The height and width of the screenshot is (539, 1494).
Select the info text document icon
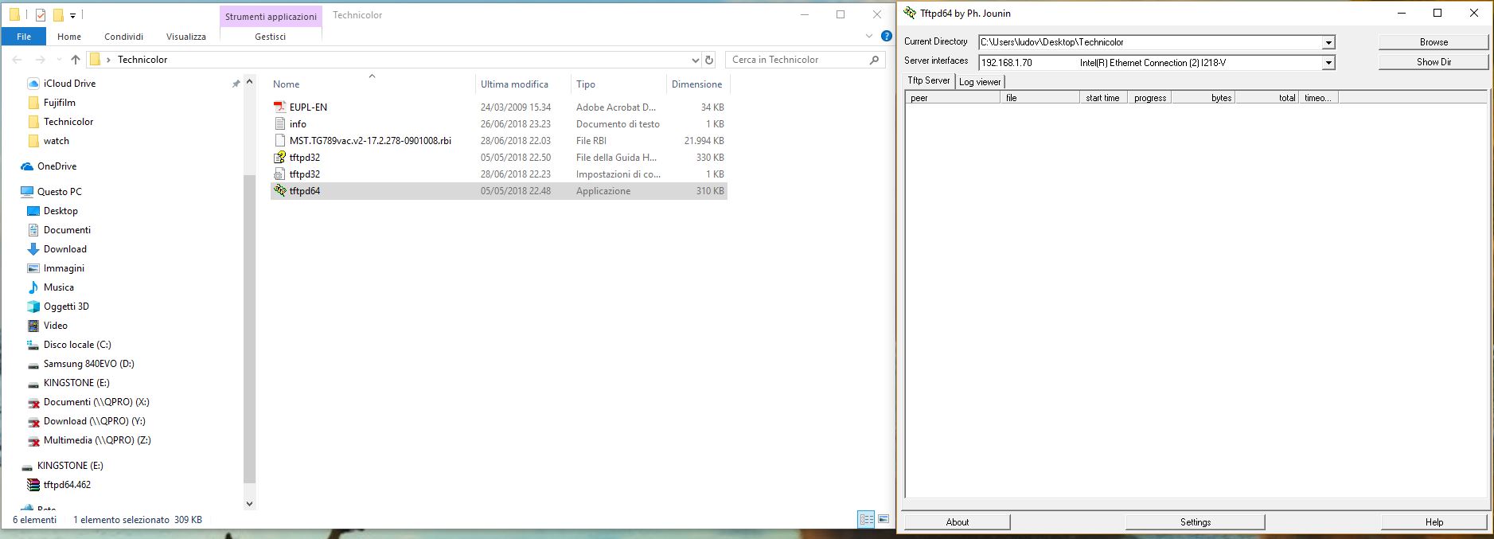click(279, 123)
